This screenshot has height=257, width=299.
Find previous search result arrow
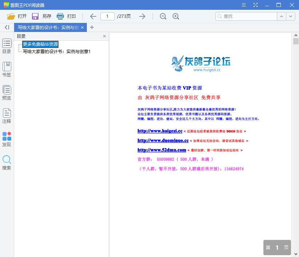282,16
